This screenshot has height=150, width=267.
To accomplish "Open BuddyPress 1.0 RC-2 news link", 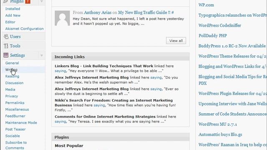I will pos(232,46).
